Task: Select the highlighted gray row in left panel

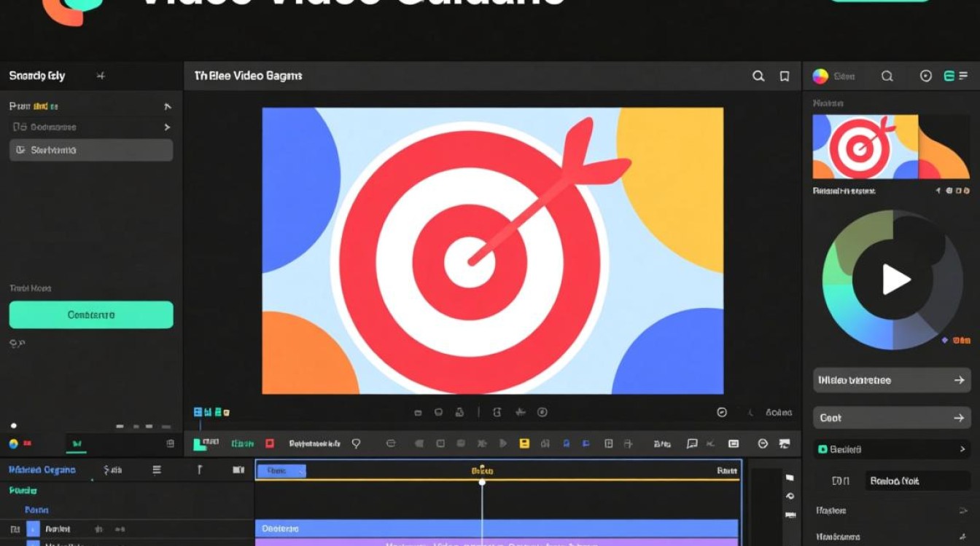Action: pyautogui.click(x=91, y=150)
